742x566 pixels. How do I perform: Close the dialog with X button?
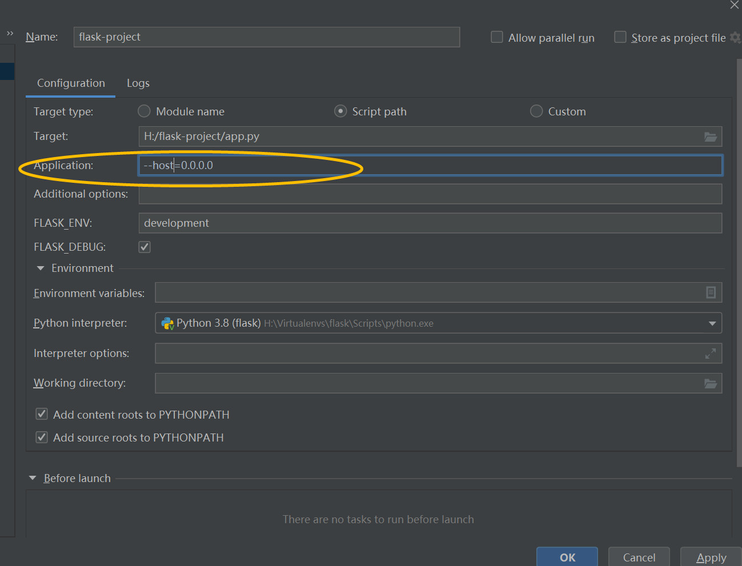[735, 5]
